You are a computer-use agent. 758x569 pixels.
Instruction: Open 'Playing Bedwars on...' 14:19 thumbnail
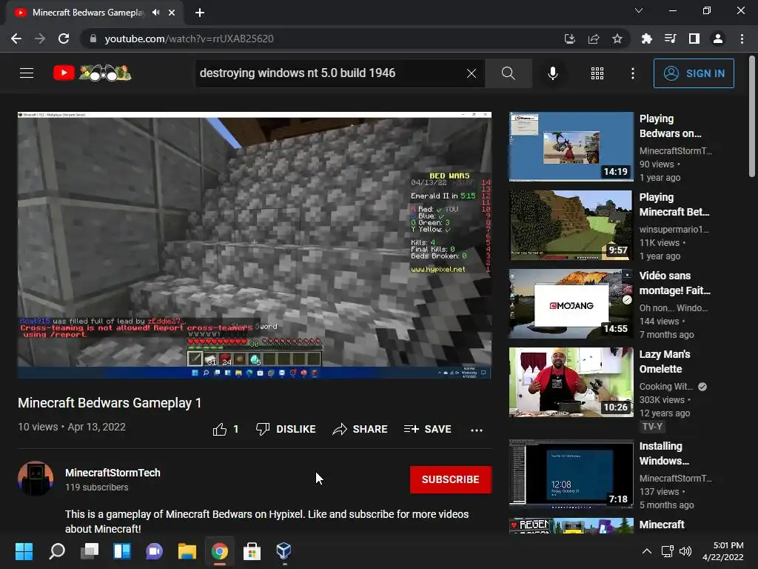571,147
